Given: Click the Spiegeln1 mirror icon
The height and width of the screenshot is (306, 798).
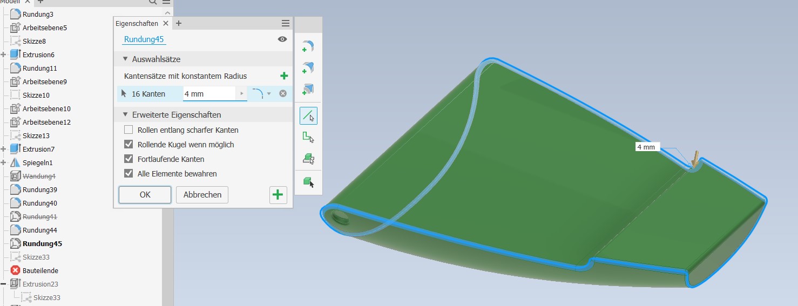Looking at the screenshot, I should 15,162.
